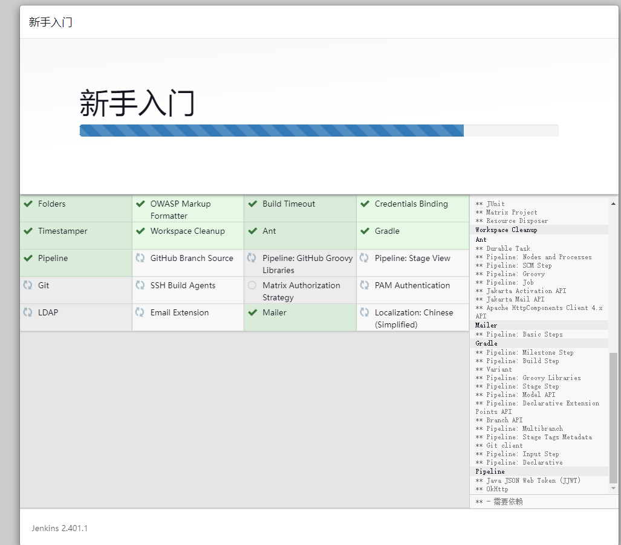Image resolution: width=621 pixels, height=545 pixels.
Task: Click the "Pipeline" heading in install log
Action: (x=490, y=472)
